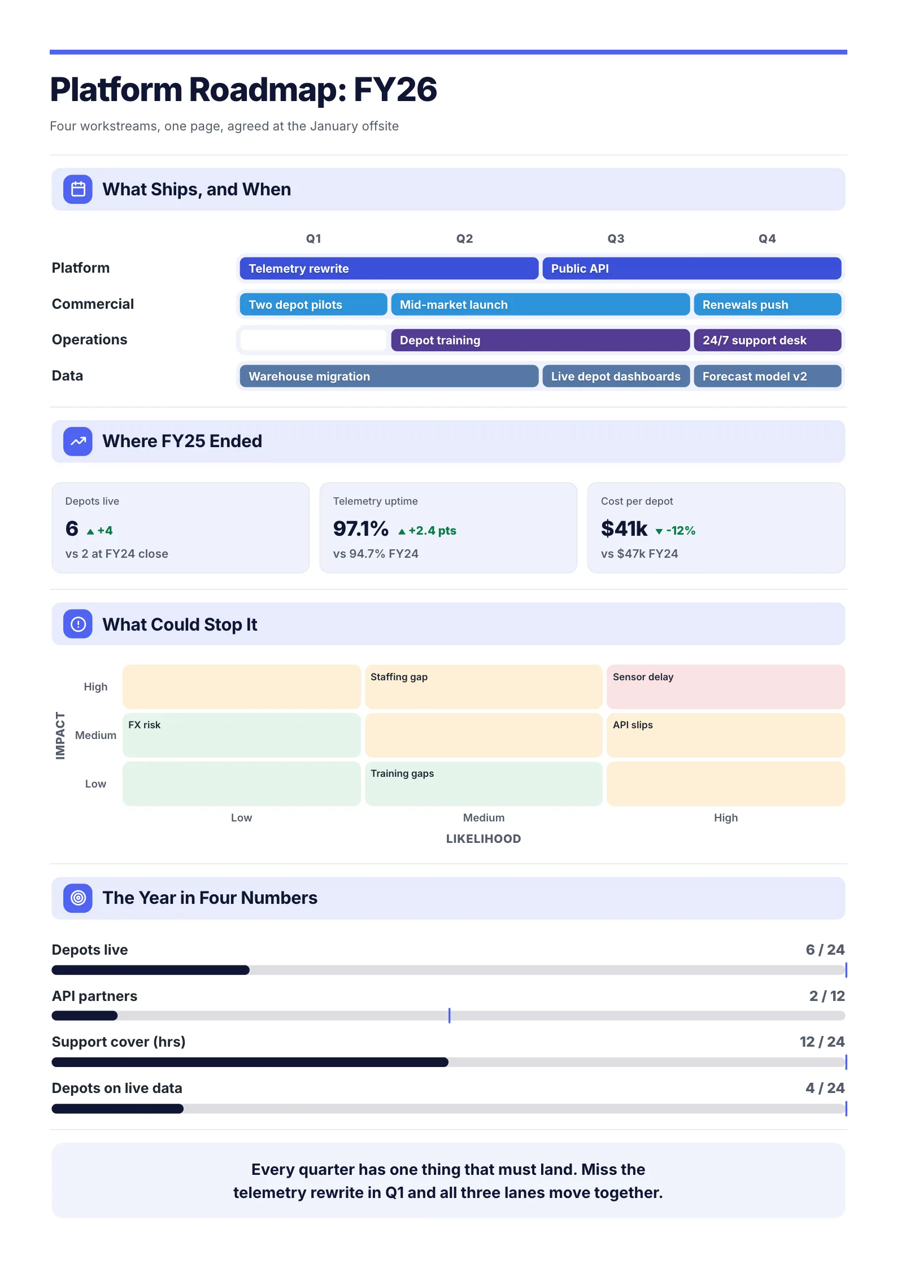Click the Renewals push bar
The width and height of the screenshot is (897, 1268).
[x=767, y=304]
